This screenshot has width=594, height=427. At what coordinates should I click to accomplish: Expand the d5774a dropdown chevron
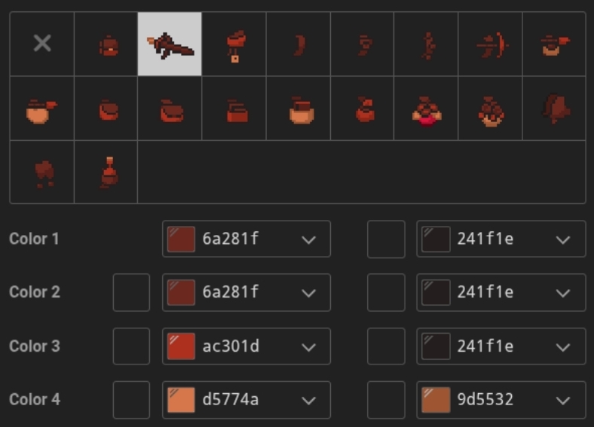[x=309, y=400]
